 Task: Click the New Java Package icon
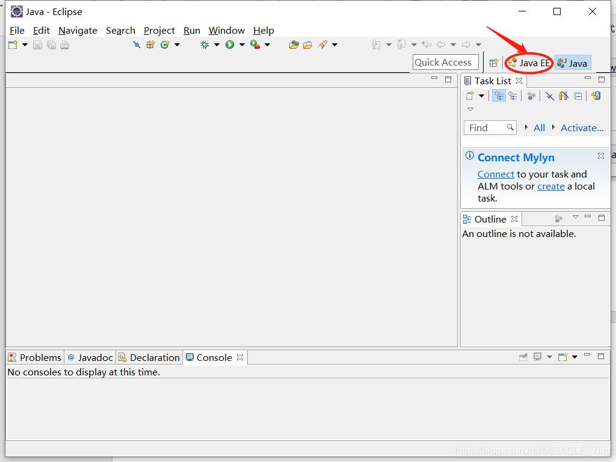point(150,45)
